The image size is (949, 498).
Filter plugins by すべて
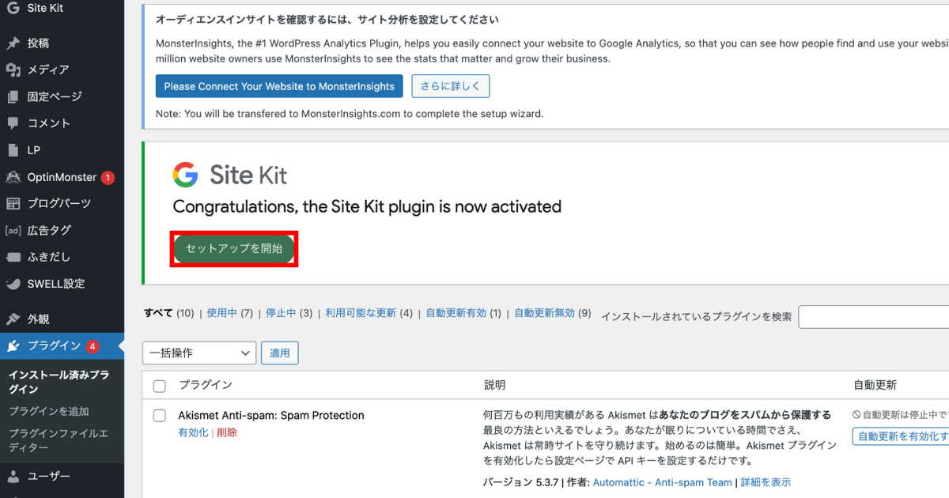[x=158, y=313]
